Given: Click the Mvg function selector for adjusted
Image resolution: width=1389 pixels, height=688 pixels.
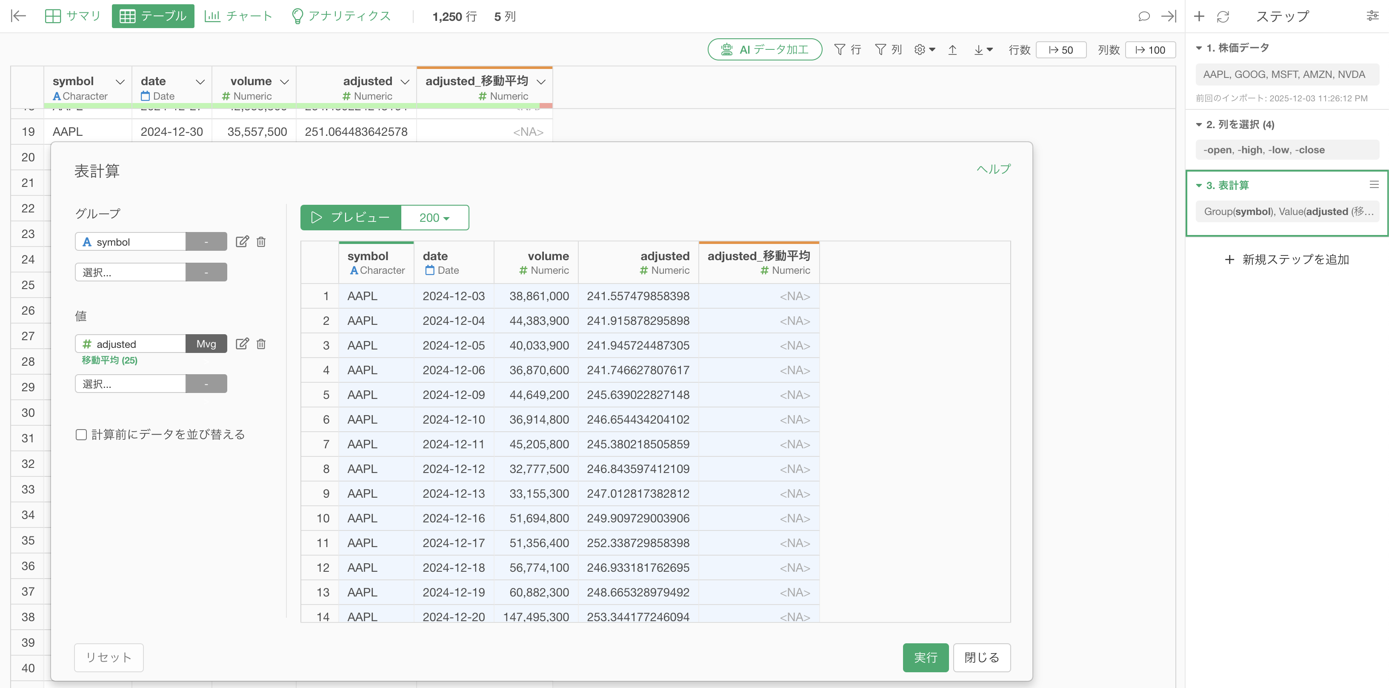Looking at the screenshot, I should [206, 344].
